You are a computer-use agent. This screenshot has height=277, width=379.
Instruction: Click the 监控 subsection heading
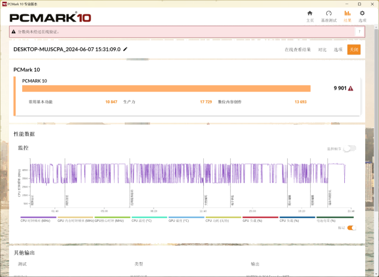point(23,148)
